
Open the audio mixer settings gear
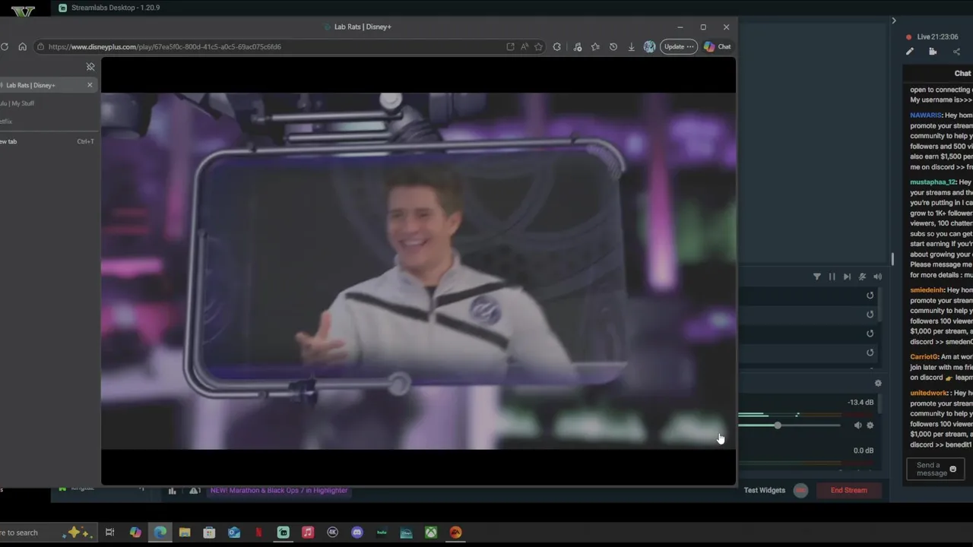(x=878, y=384)
